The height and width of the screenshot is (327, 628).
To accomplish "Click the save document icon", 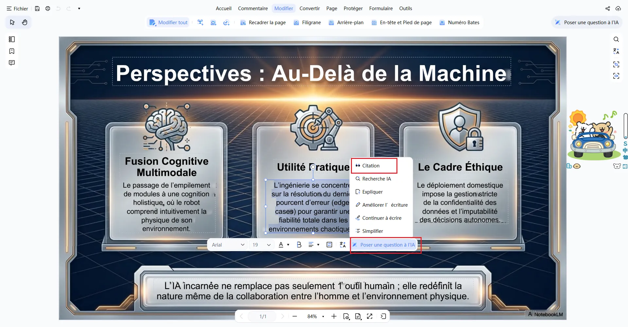I will point(37,9).
